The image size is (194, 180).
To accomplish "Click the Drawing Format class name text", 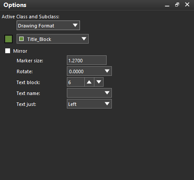I will click(36, 26).
